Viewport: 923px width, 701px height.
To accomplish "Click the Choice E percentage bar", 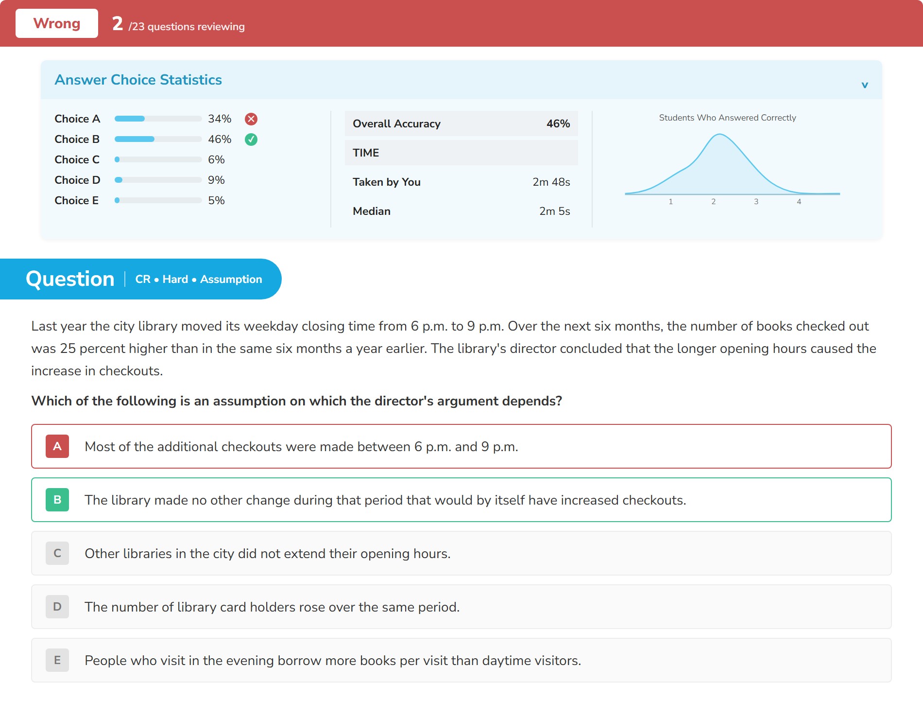I will [x=158, y=200].
